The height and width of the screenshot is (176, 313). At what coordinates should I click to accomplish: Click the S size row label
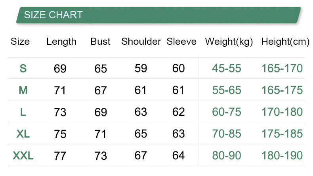pyautogui.click(x=23, y=69)
